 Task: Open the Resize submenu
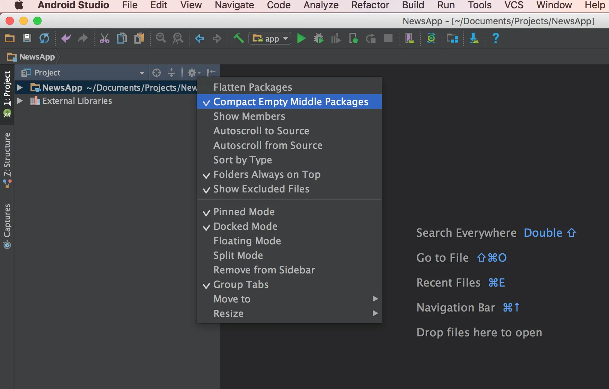[289, 314]
